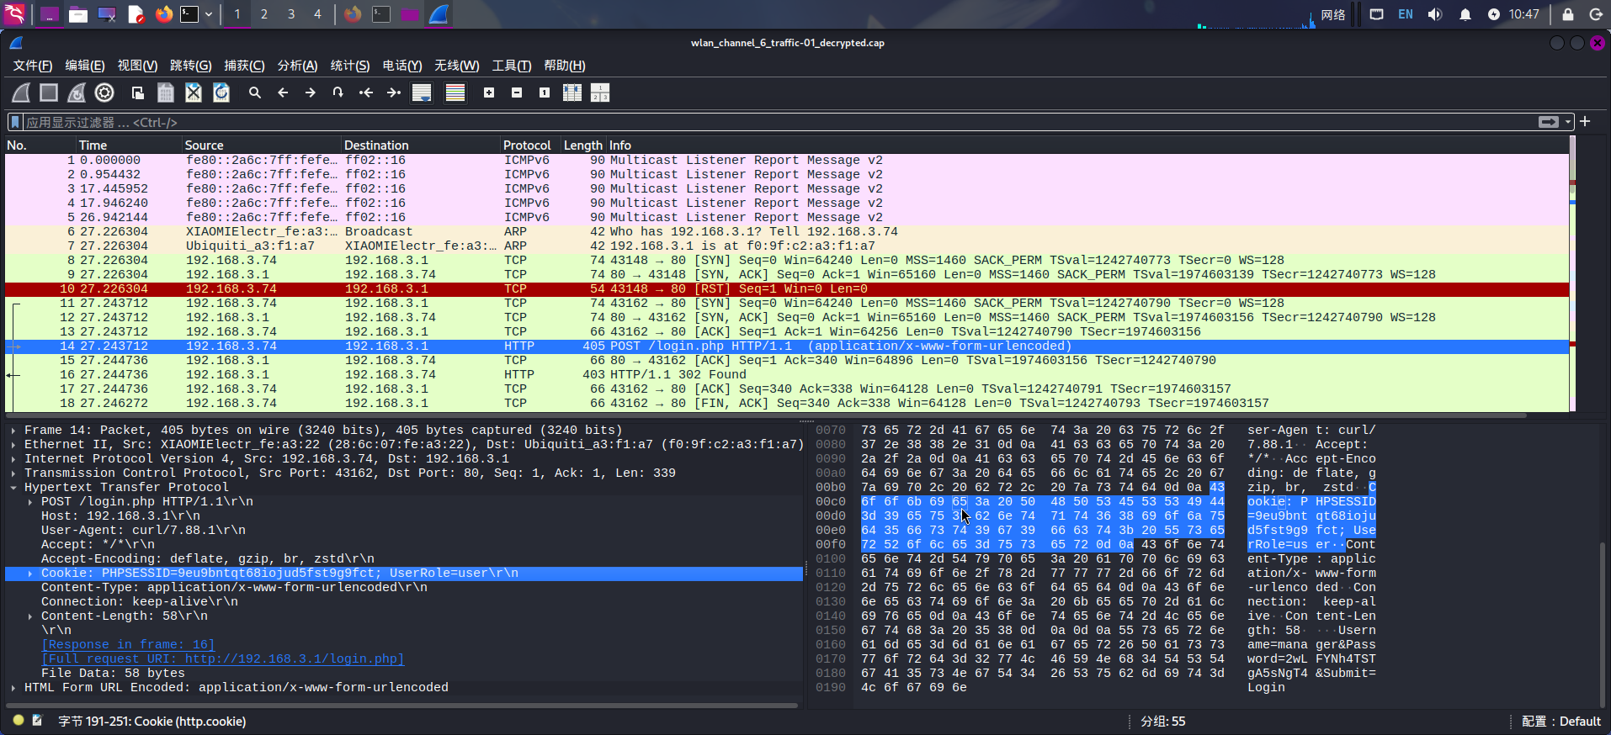1611x735 pixels.
Task: Click the capture options gear icon
Action: pyautogui.click(x=104, y=93)
